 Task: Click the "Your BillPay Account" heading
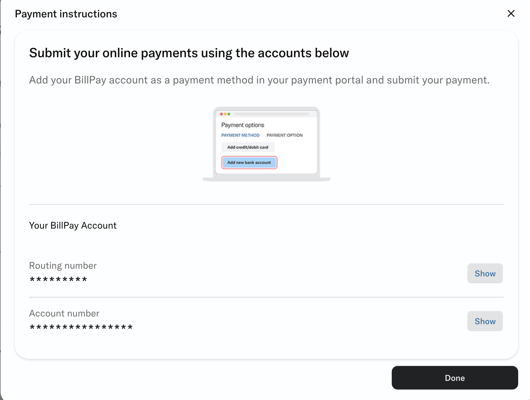pos(72,225)
